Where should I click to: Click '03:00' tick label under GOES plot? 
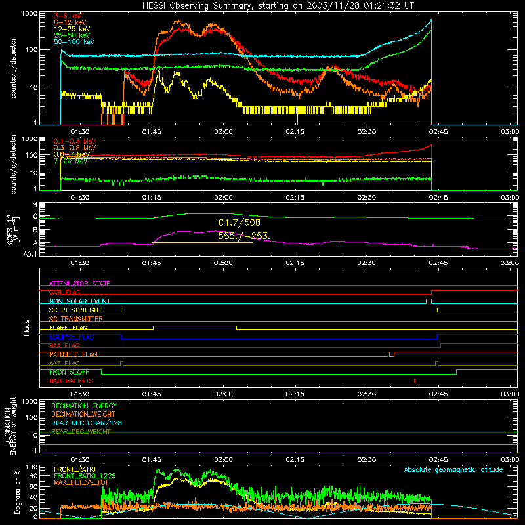point(510,263)
